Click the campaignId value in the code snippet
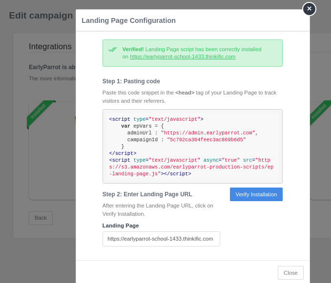The height and width of the screenshot is (283, 331). click(206, 140)
